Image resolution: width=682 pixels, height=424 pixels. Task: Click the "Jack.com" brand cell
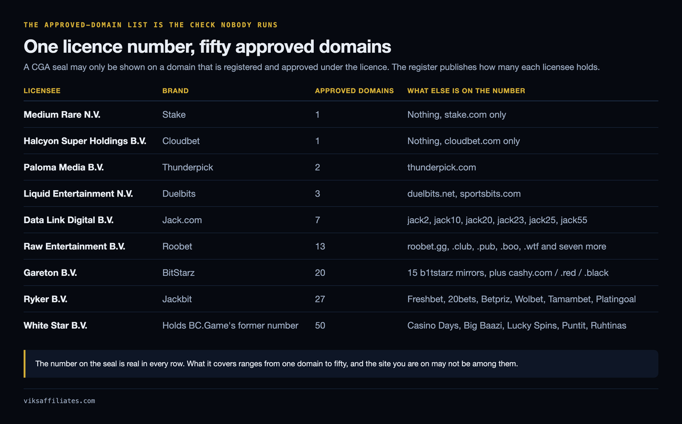tap(182, 220)
